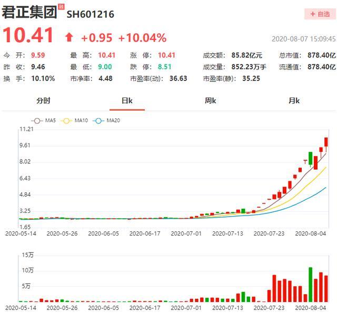Click price chart date 2020-07-01

[186, 233]
